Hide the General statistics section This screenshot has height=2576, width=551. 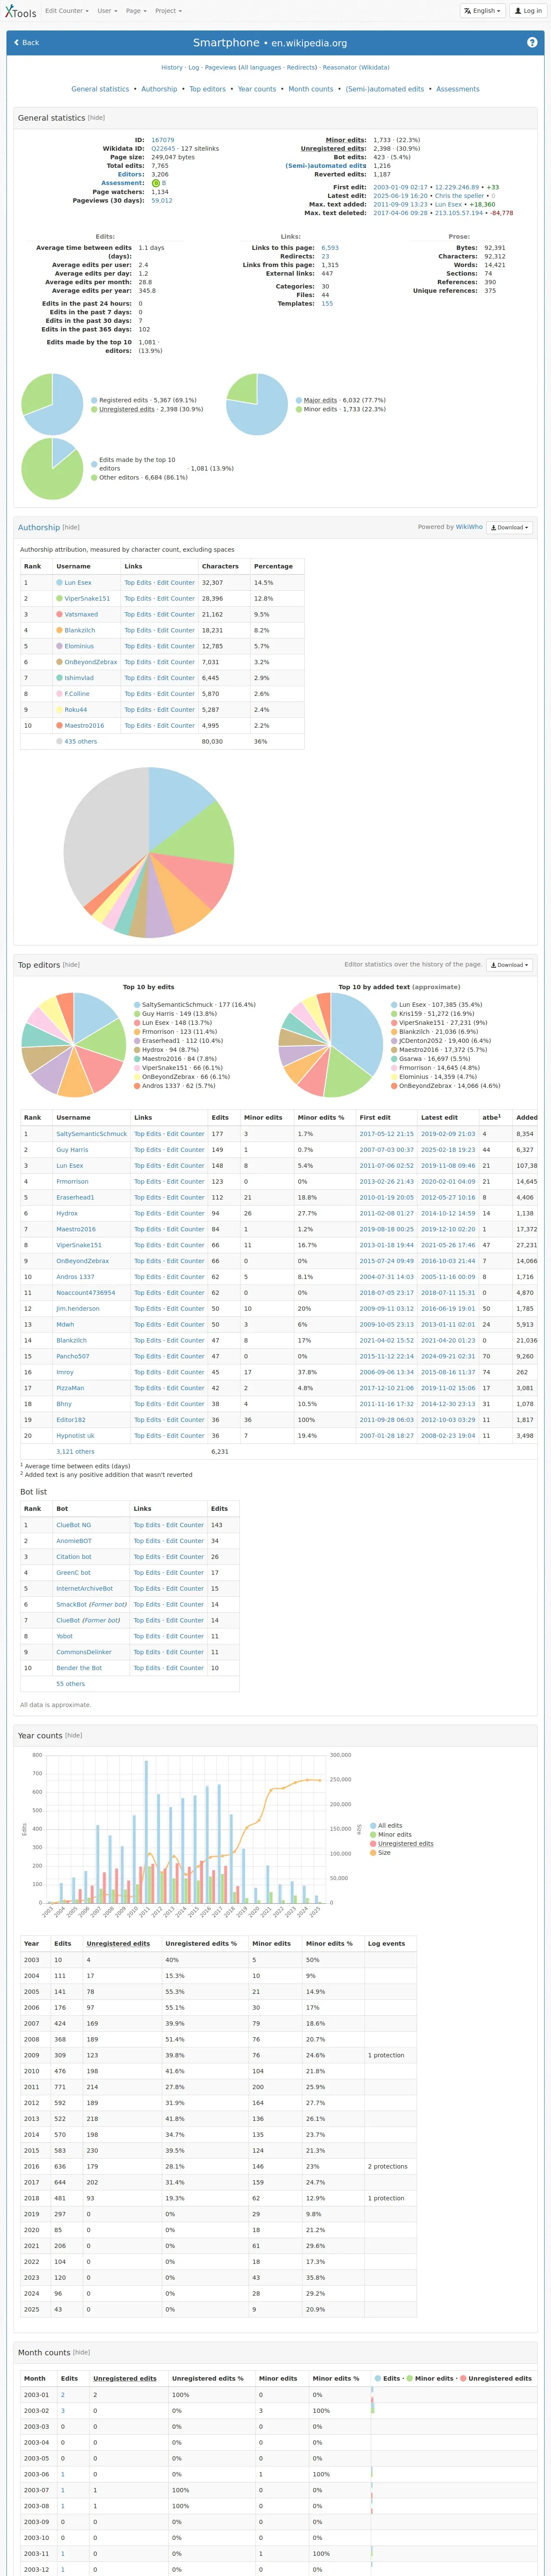[96, 118]
